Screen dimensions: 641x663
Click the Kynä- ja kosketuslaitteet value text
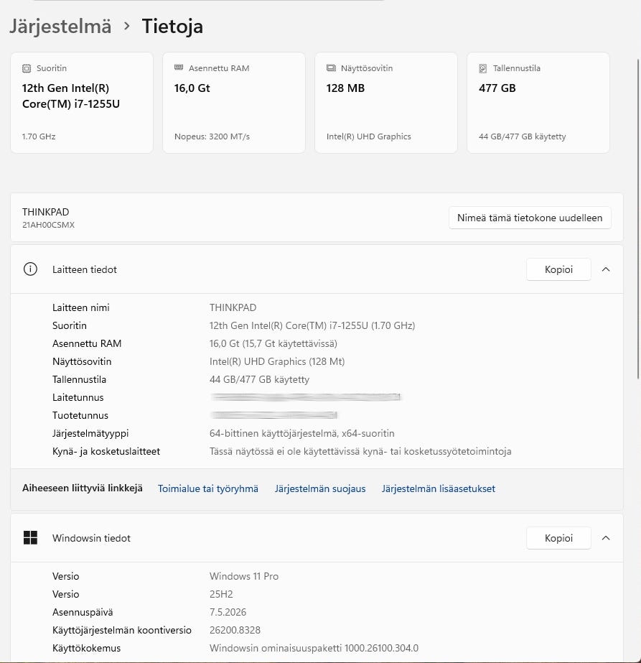point(360,451)
